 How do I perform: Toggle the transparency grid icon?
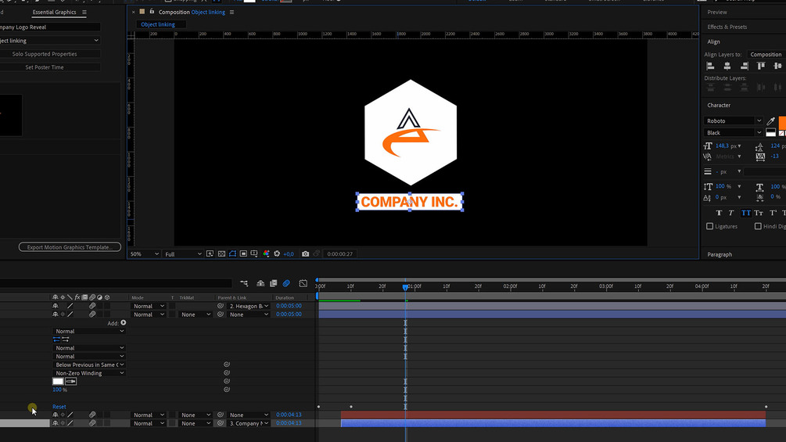[x=221, y=254]
